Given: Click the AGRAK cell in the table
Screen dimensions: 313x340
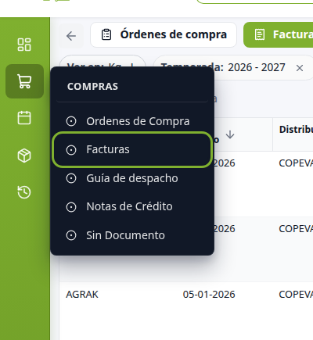Looking at the screenshot, I should (82, 295).
